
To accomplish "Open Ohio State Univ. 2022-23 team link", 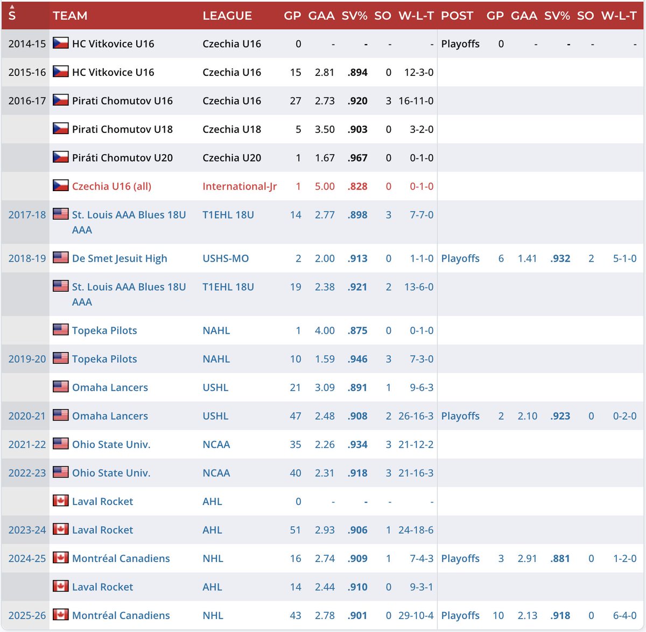I will 111,473.
